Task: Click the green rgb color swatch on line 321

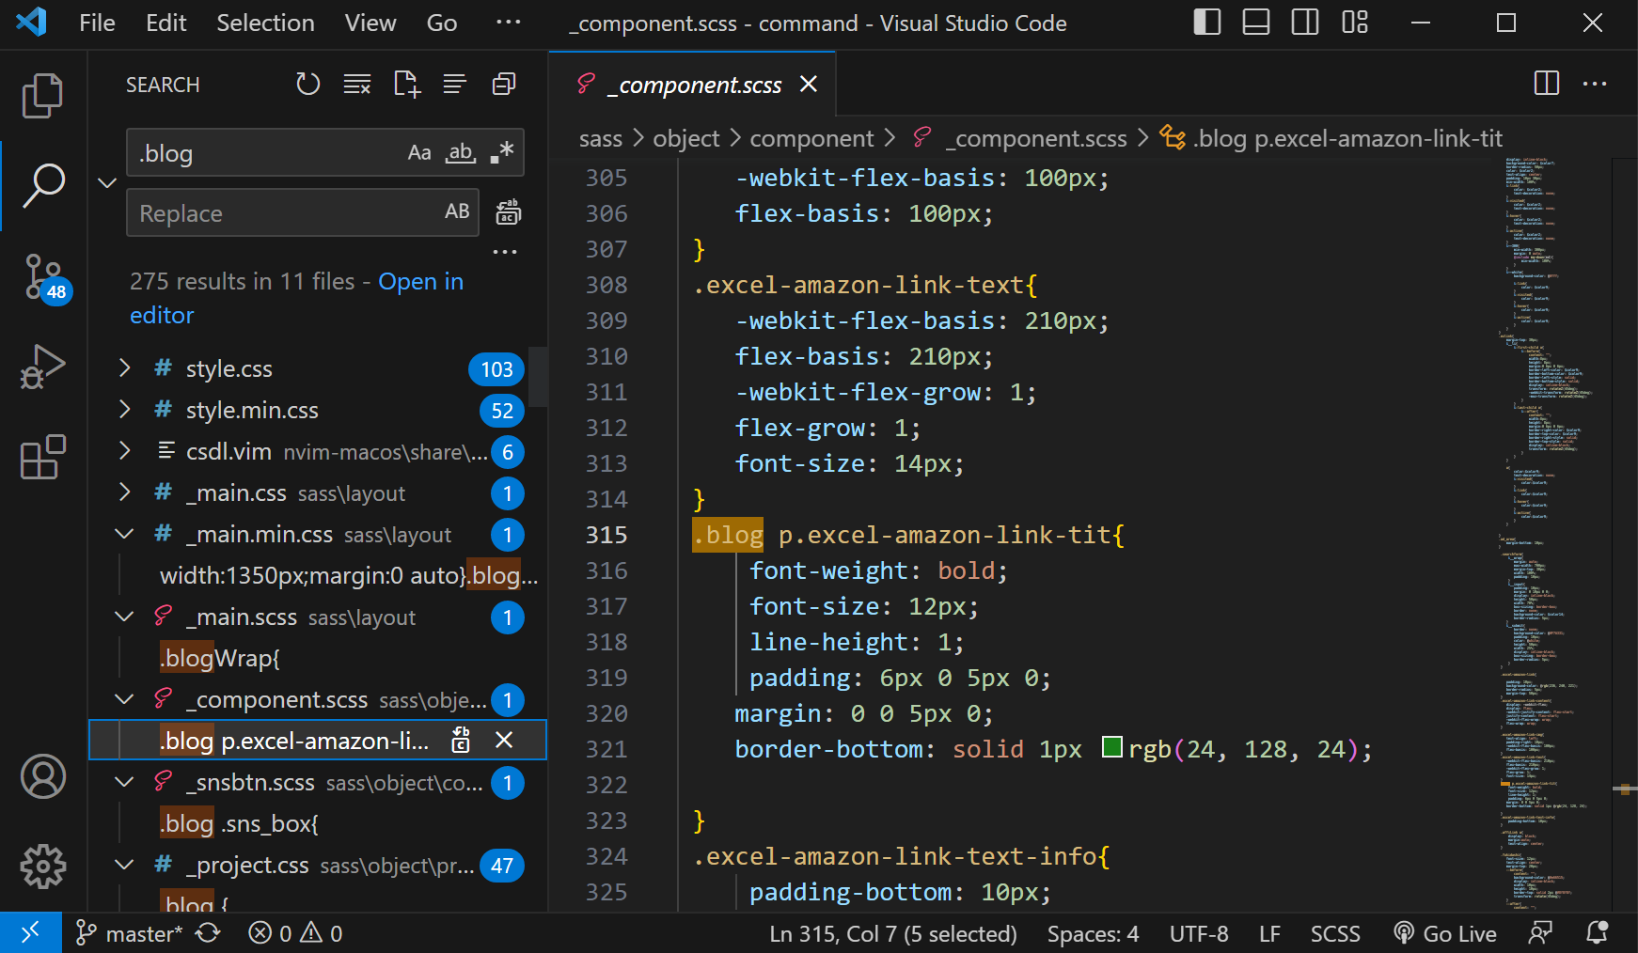Action: click(x=1112, y=746)
